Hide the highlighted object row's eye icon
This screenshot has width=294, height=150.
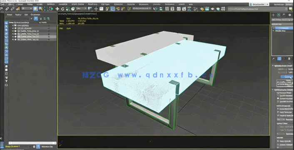pyautogui.click(x=13, y=36)
